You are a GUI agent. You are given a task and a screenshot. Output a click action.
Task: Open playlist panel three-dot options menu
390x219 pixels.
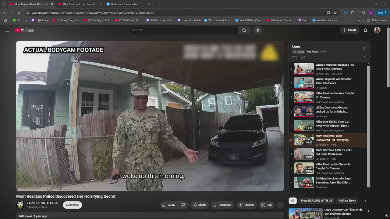pos(365,58)
